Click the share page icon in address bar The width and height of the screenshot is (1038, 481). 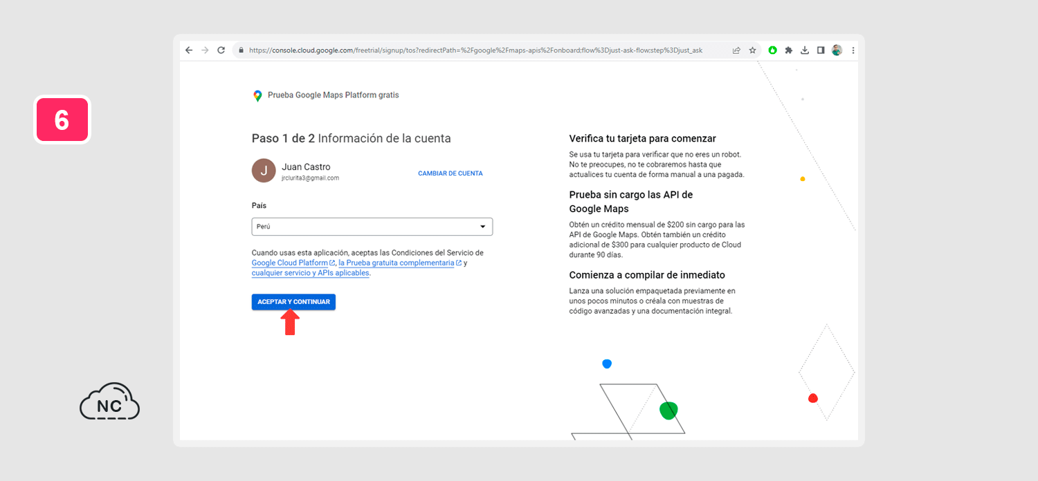point(736,50)
